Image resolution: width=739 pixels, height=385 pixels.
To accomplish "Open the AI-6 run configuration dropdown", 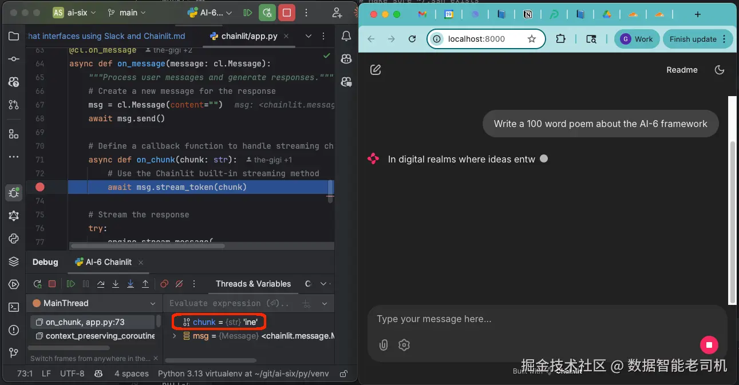I will (211, 13).
